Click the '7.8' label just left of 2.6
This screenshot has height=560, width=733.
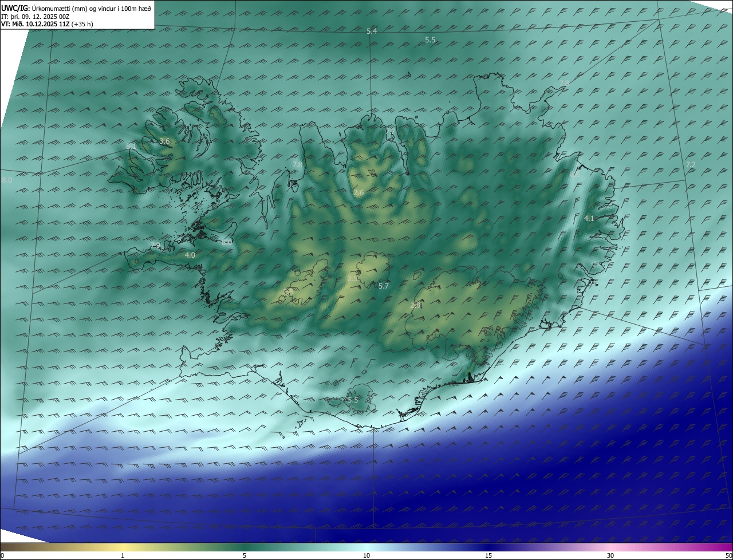click(x=297, y=164)
